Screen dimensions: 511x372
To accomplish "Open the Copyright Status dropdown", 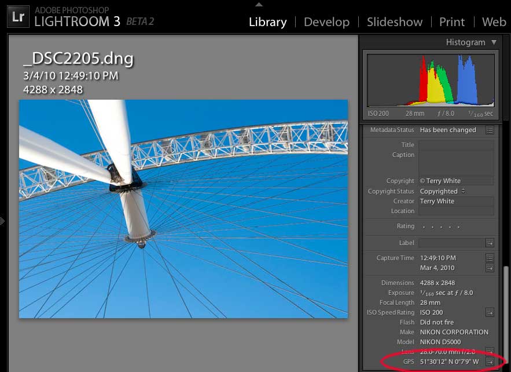I will click(x=442, y=191).
